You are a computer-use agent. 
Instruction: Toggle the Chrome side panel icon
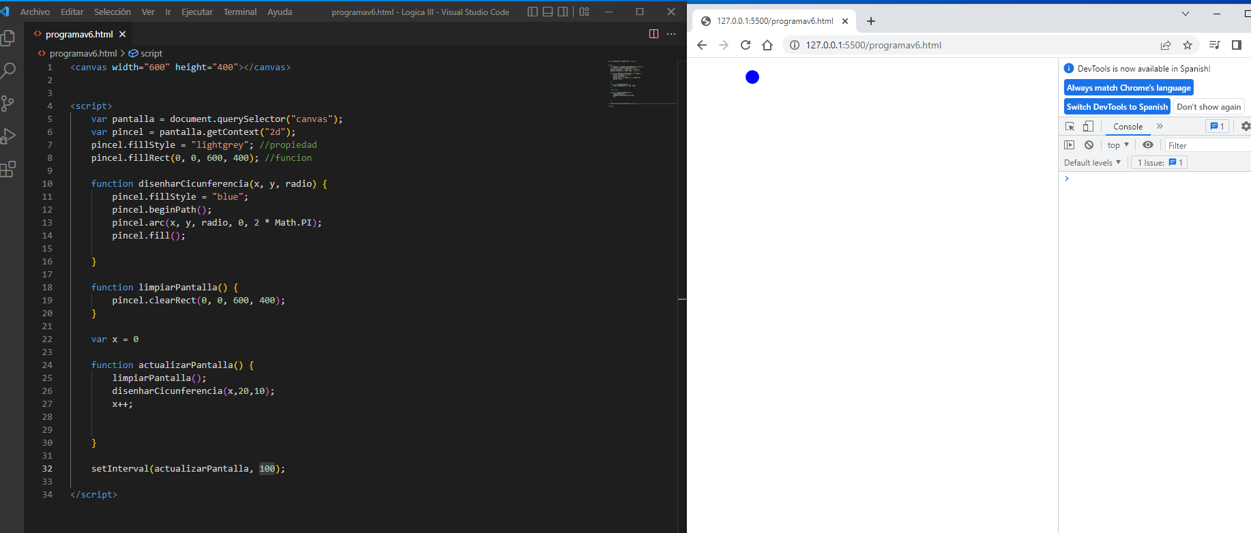pos(1236,45)
